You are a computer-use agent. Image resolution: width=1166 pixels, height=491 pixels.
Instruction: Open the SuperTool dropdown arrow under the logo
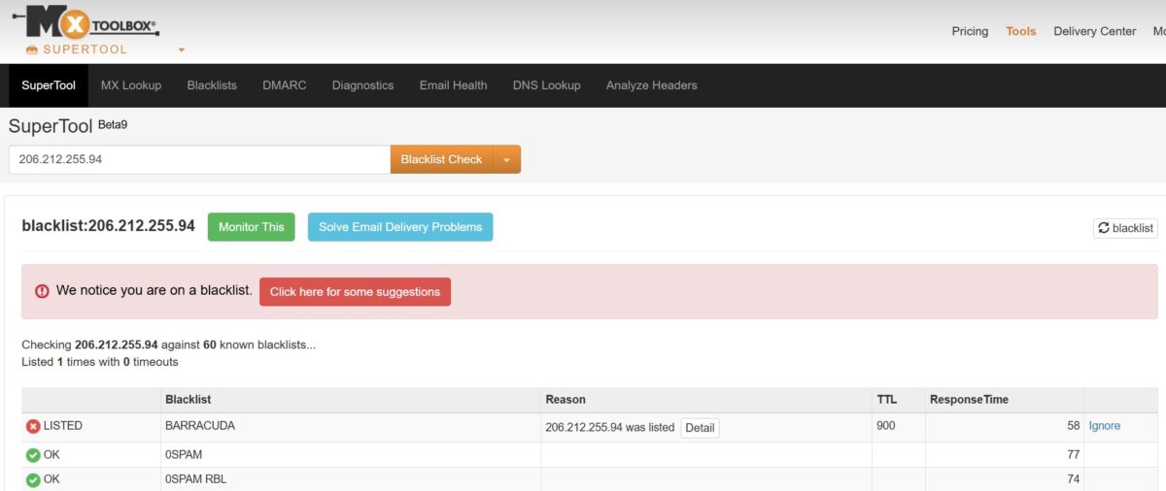[x=181, y=50]
